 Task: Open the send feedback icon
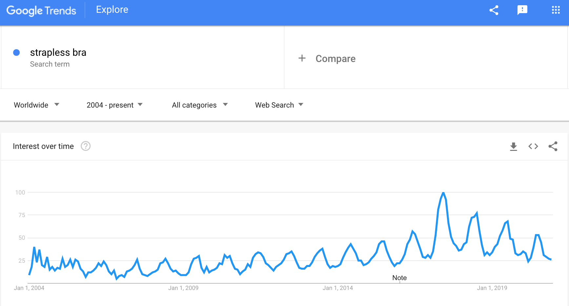pyautogui.click(x=522, y=10)
